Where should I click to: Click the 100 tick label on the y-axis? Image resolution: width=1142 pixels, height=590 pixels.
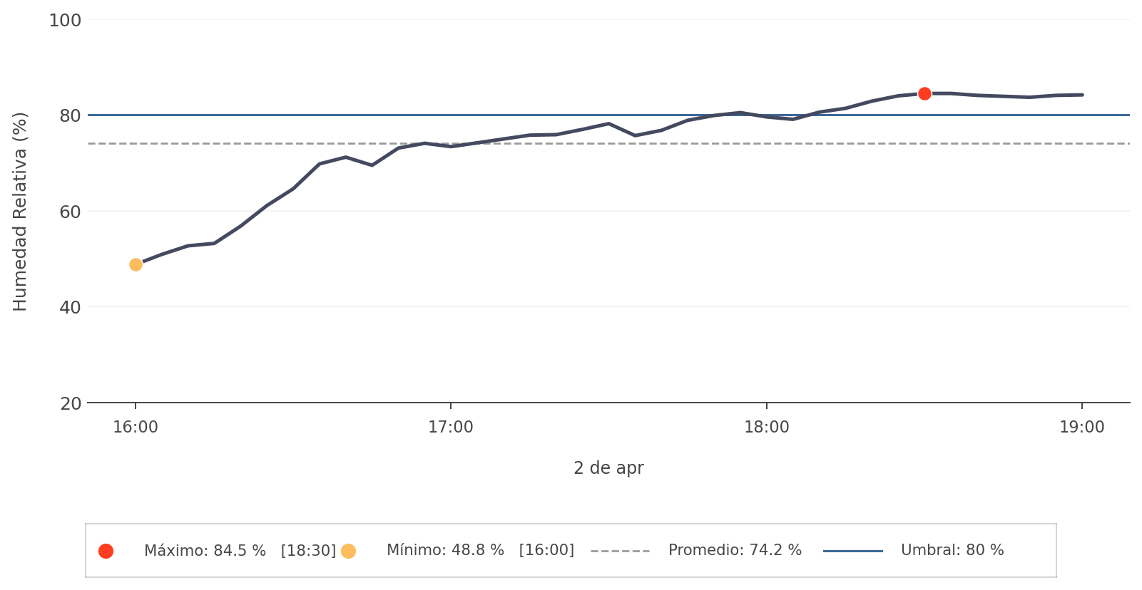click(x=65, y=21)
